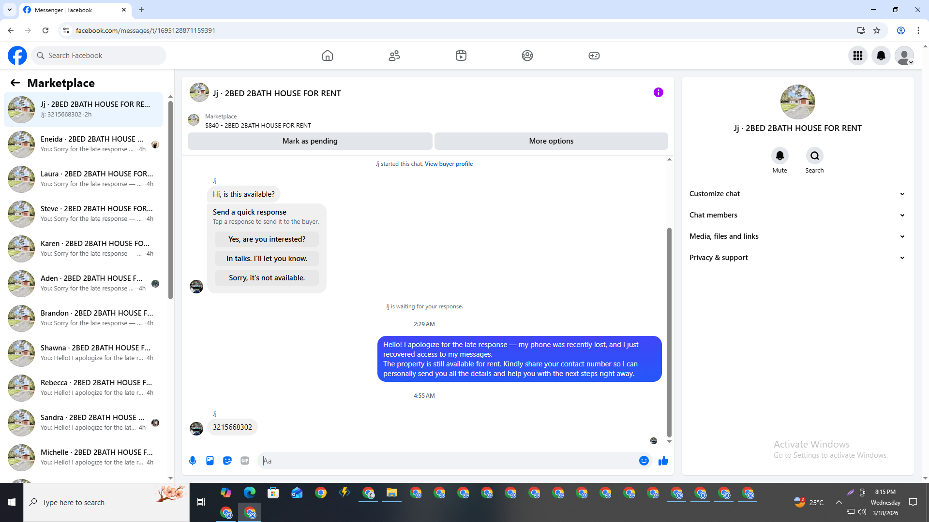This screenshot has width=929, height=522.
Task: Mute this conversation
Action: point(779,156)
